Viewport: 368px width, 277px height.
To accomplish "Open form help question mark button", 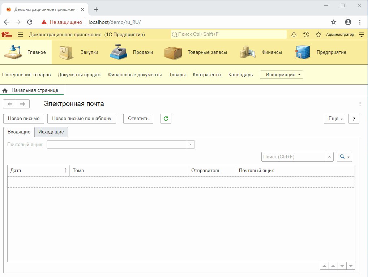I will click(x=354, y=119).
